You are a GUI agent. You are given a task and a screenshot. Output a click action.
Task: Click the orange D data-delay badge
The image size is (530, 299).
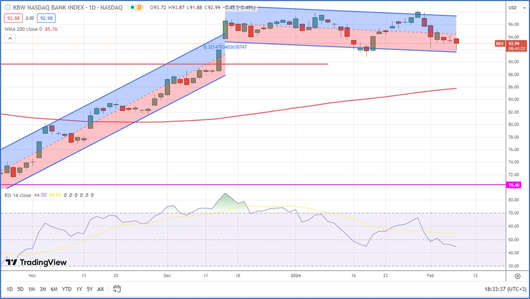(139, 7)
